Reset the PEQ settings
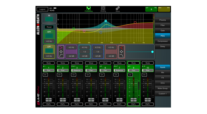 pos(49,27)
